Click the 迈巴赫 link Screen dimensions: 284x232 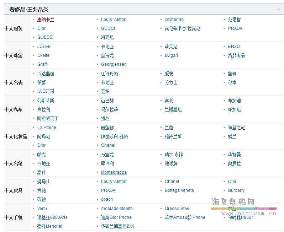click(107, 101)
